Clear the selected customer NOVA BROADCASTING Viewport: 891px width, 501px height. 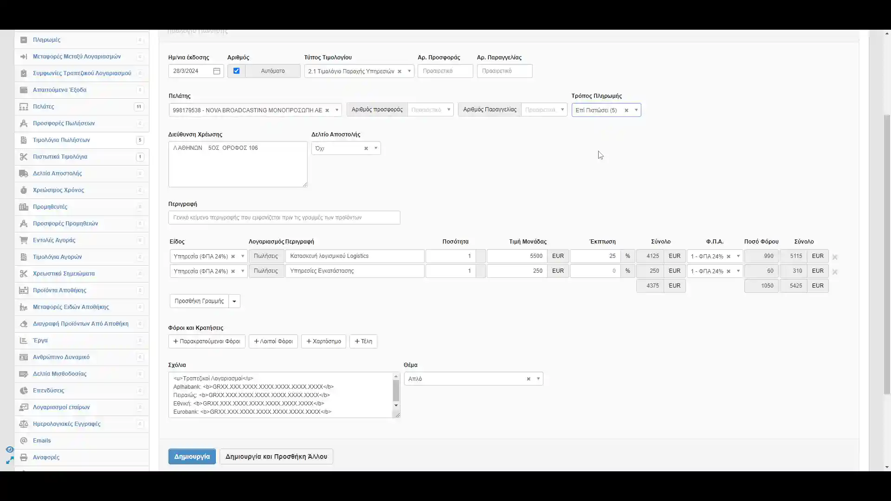click(x=327, y=110)
